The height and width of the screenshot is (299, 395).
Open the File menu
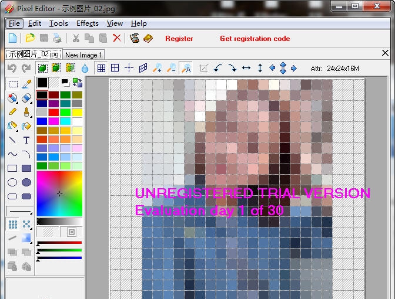(x=14, y=23)
